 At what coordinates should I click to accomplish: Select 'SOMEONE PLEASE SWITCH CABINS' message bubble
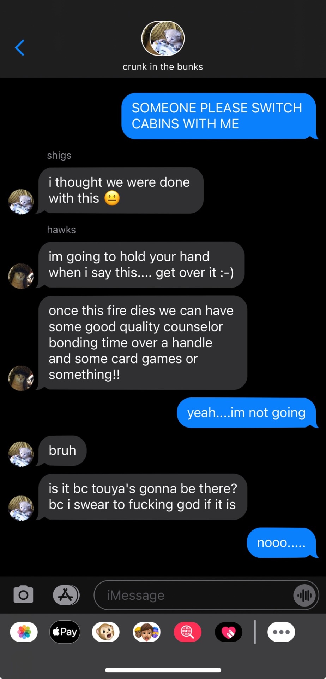tap(219, 116)
